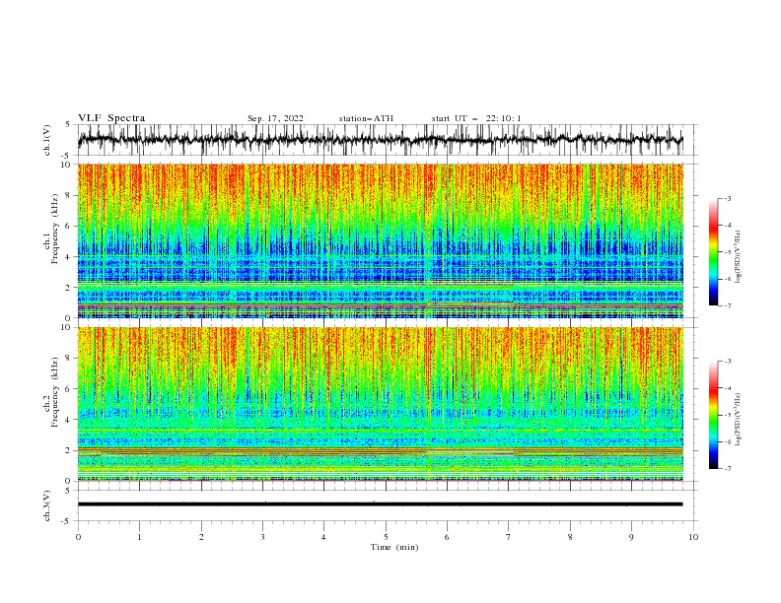781x603 pixels.
Task: Click the "Time (min)" axis label
Action: pyautogui.click(x=394, y=547)
